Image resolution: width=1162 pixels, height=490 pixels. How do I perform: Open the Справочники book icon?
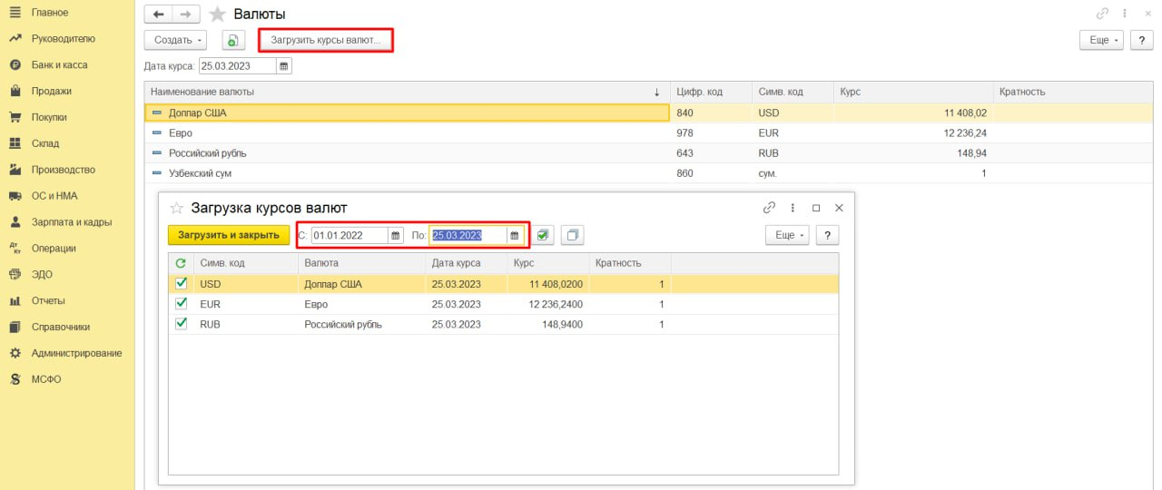15,327
